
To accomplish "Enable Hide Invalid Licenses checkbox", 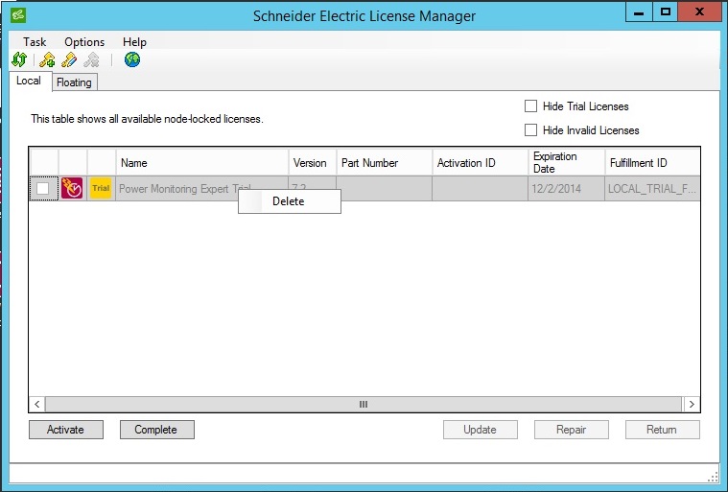I will tap(530, 130).
